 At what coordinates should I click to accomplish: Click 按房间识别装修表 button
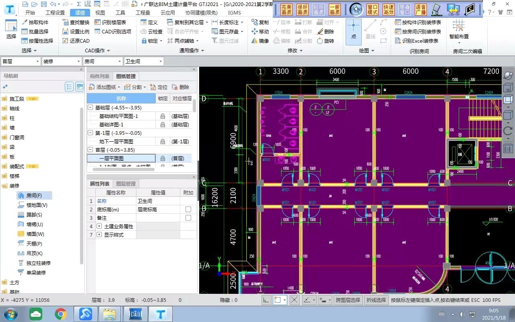tap(418, 31)
